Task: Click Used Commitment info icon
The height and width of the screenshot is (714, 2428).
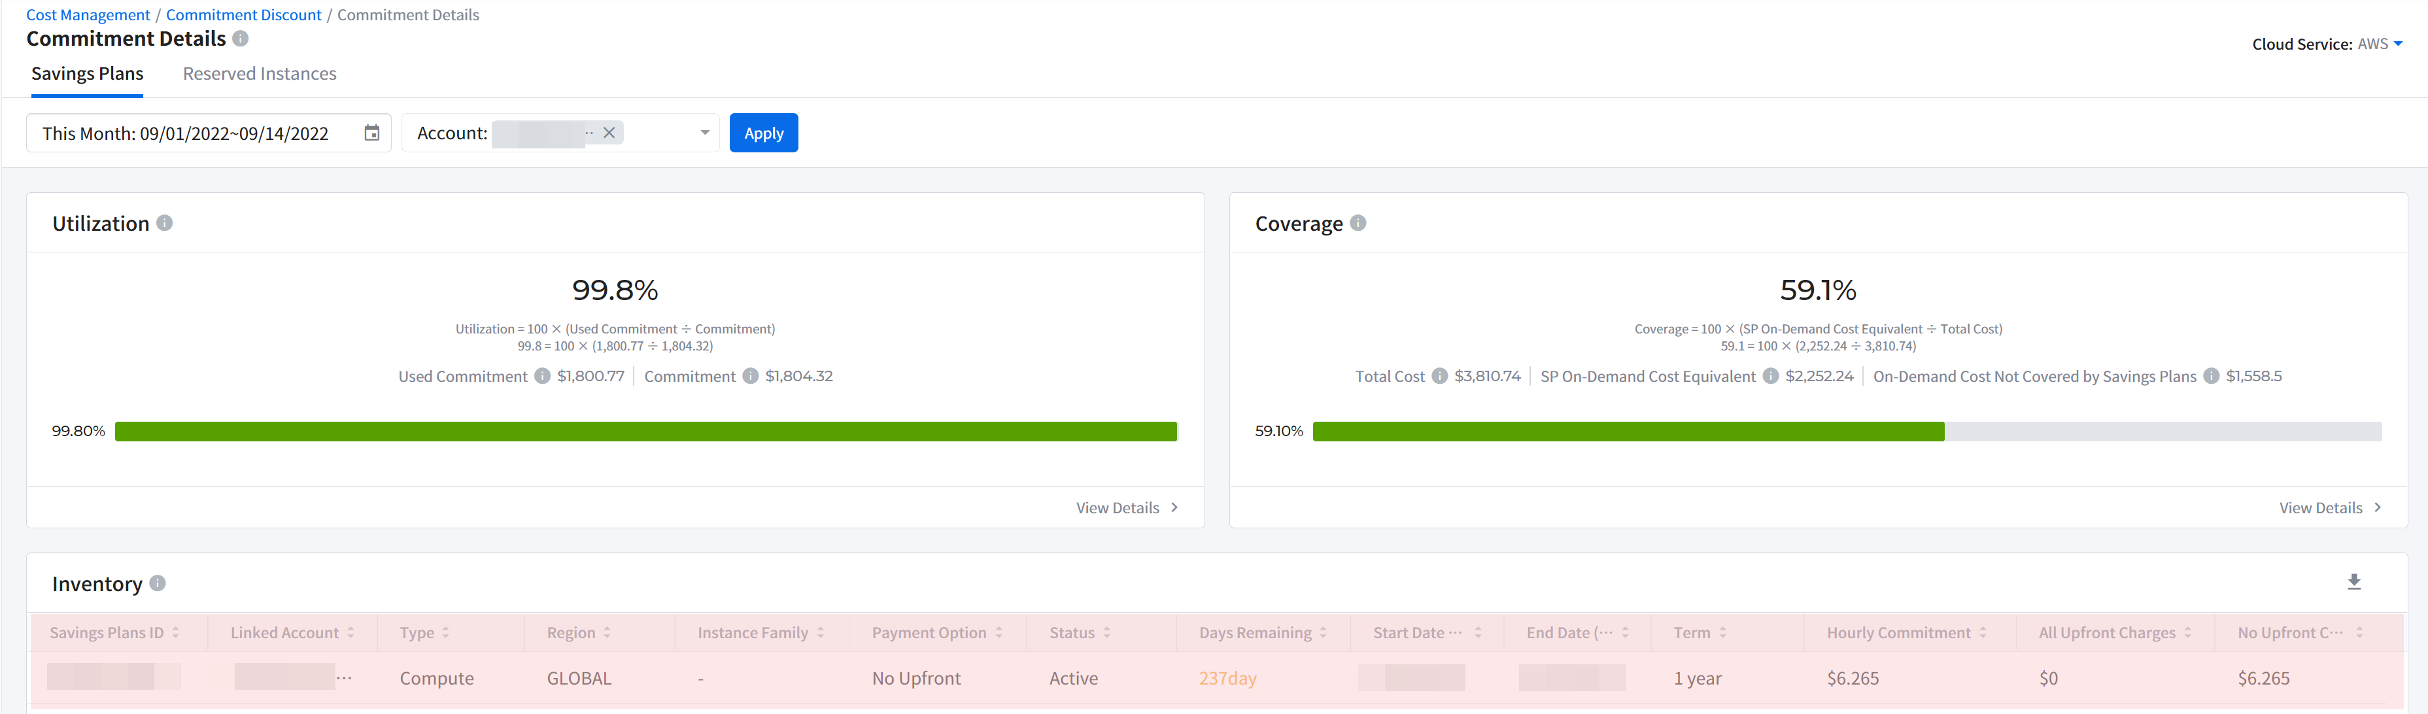Action: point(542,376)
